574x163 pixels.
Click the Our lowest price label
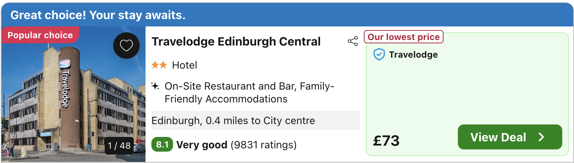coord(403,37)
